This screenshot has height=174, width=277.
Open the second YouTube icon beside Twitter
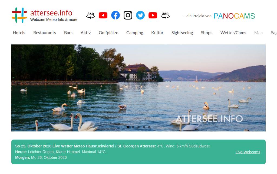pyautogui.click(x=153, y=15)
